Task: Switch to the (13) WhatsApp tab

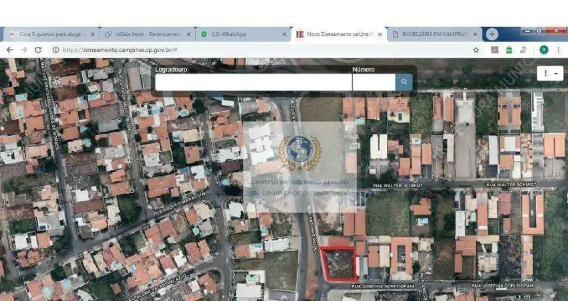Action: (243, 35)
